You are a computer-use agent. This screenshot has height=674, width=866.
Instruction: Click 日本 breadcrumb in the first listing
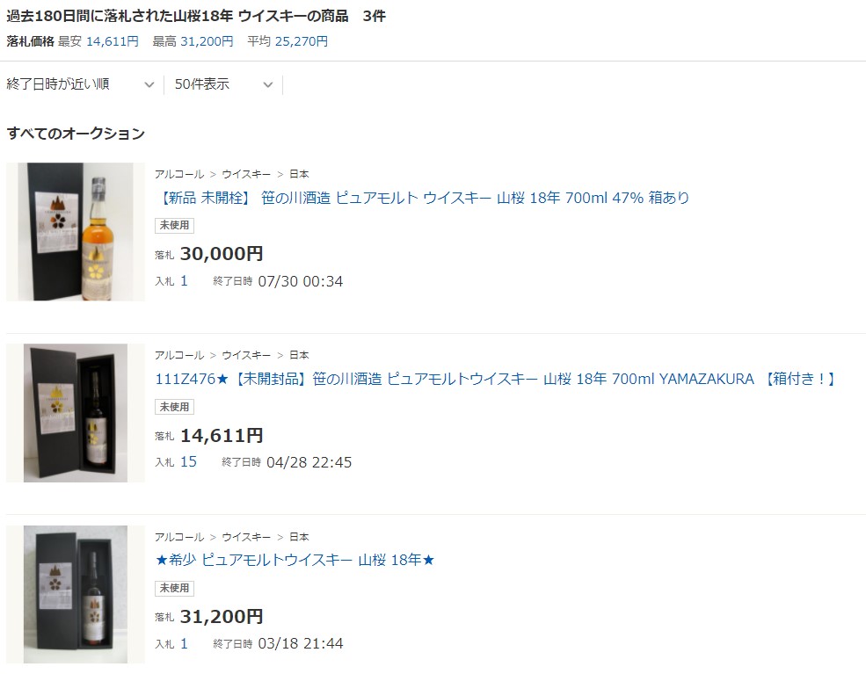pos(299,174)
